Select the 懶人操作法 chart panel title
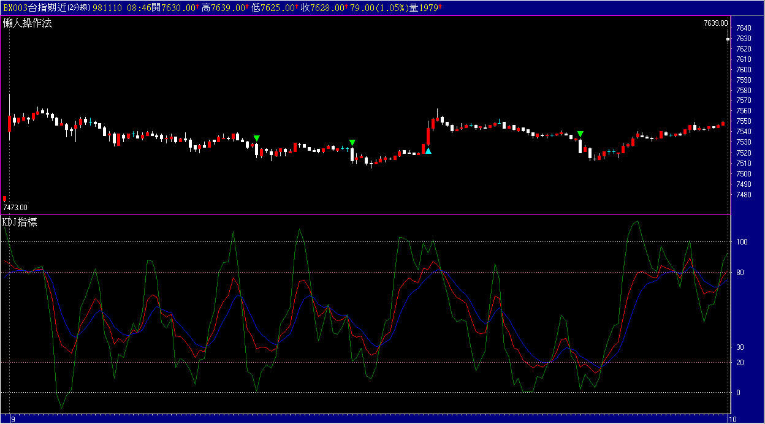 27,23
